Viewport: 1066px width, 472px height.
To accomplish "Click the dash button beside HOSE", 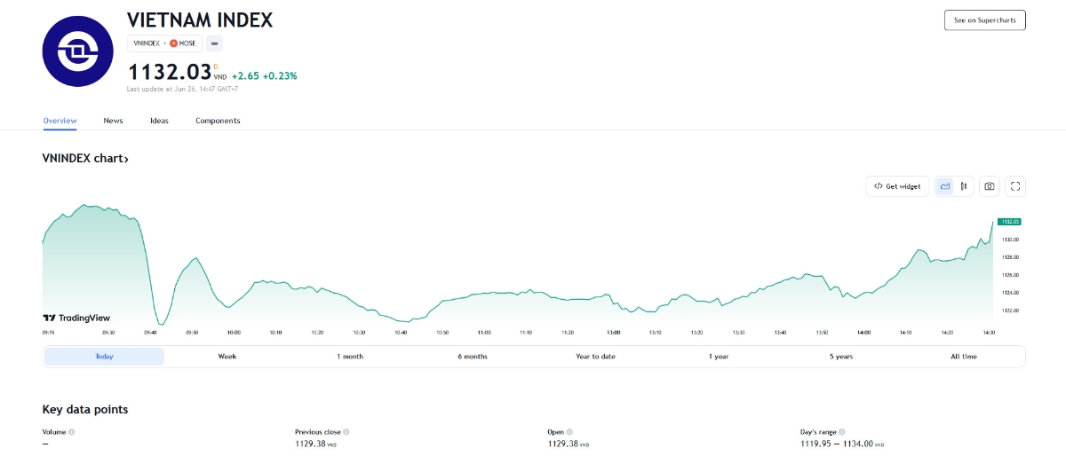I will tap(216, 43).
